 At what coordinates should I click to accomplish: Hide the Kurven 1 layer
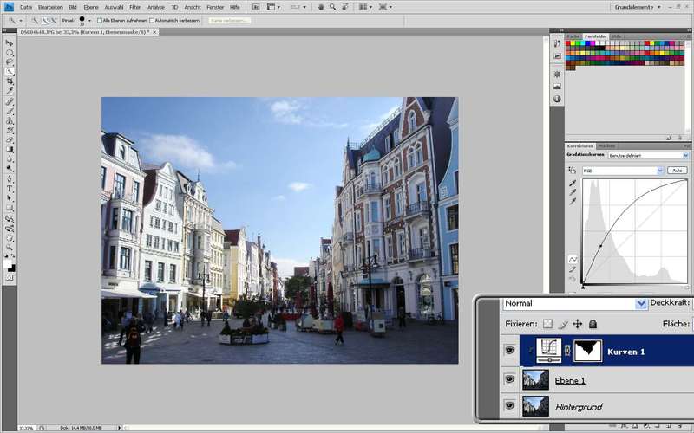click(x=509, y=352)
